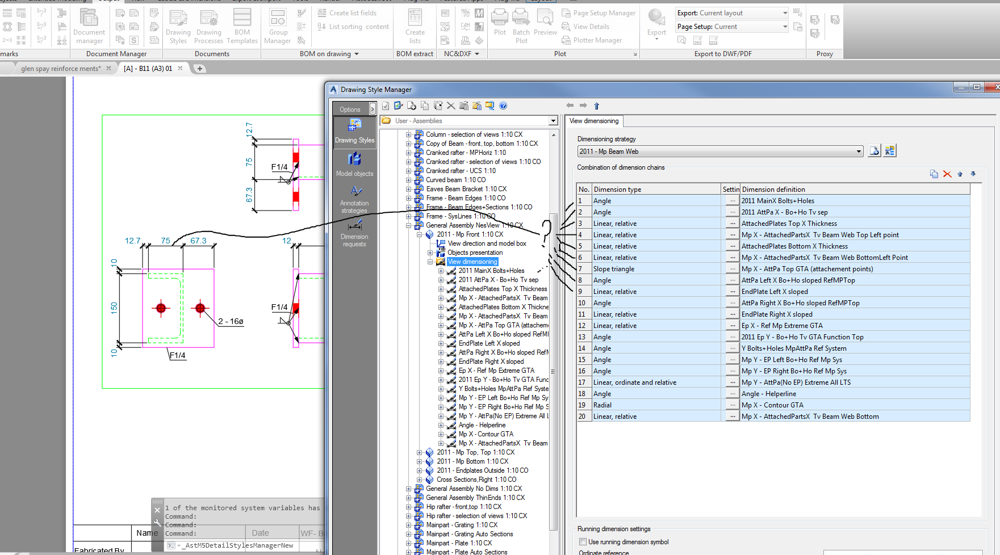Viewport: 1000px width, 555px height.
Task: Select the View dimensioning tree entry
Action: [x=472, y=262]
